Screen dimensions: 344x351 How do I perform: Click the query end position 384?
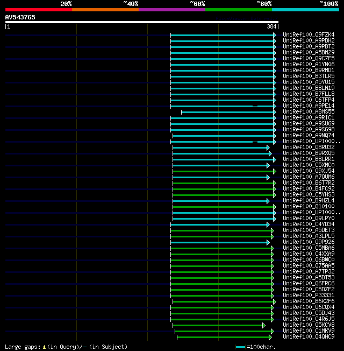pyautogui.click(x=271, y=26)
